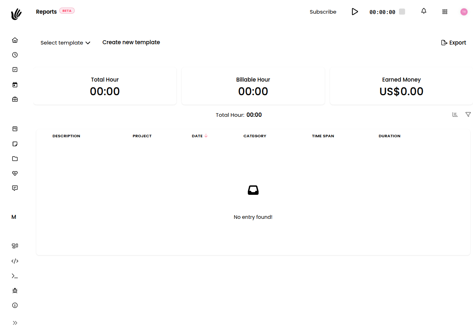Click the Subscribe link
This screenshot has height=336, width=473.
coord(323,12)
